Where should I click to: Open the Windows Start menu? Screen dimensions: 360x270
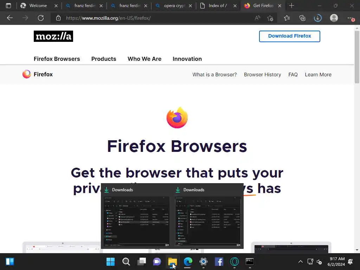(110, 262)
